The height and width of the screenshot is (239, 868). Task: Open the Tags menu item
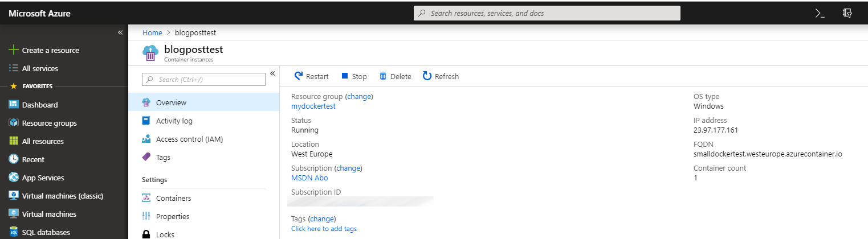click(x=204, y=157)
